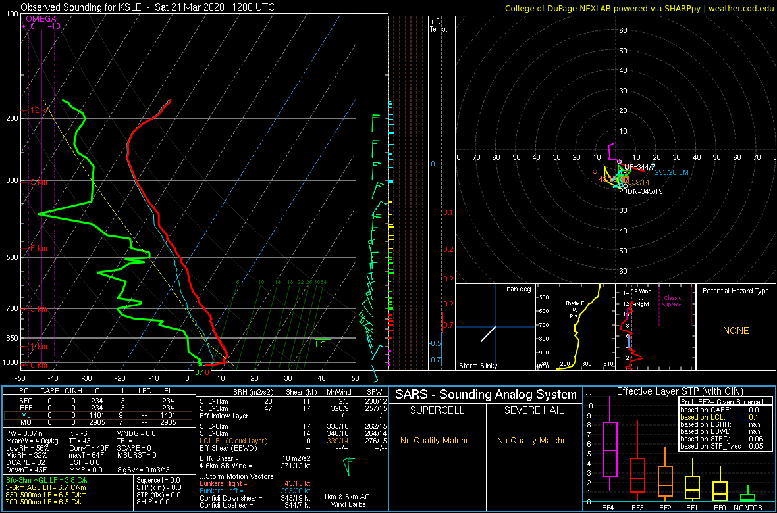Click the EF2 axis label
Screen dimensions: 777x513
pos(666,508)
